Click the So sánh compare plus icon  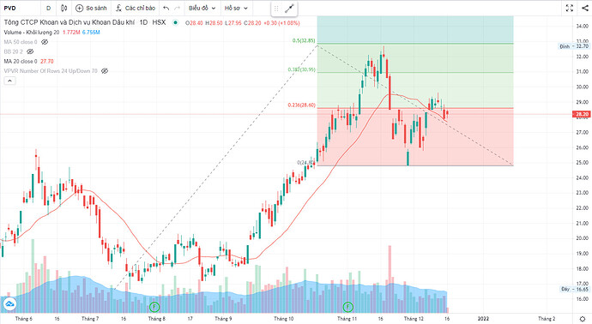(x=79, y=8)
